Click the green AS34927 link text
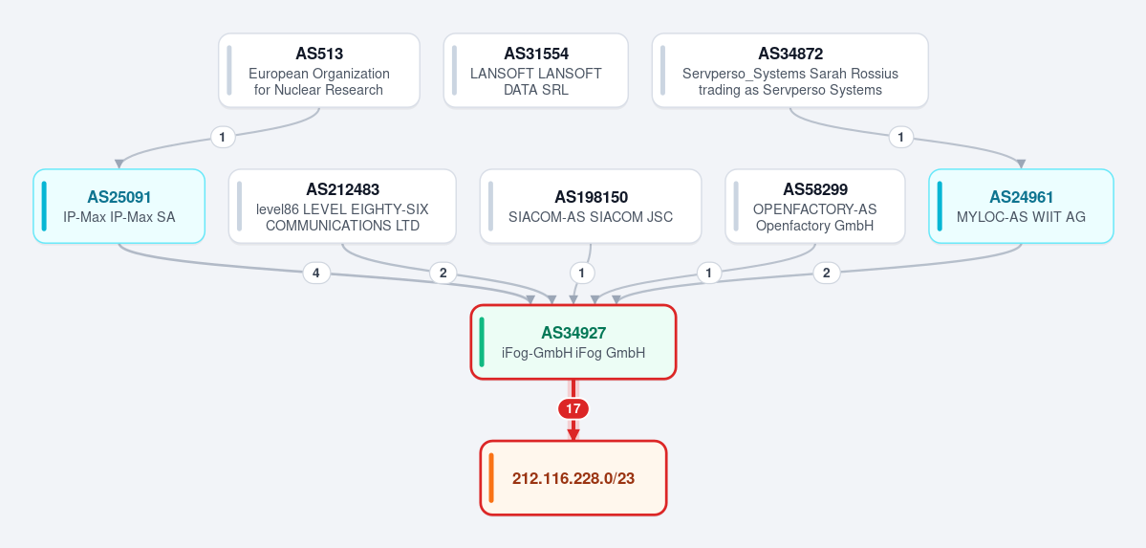 click(x=573, y=333)
